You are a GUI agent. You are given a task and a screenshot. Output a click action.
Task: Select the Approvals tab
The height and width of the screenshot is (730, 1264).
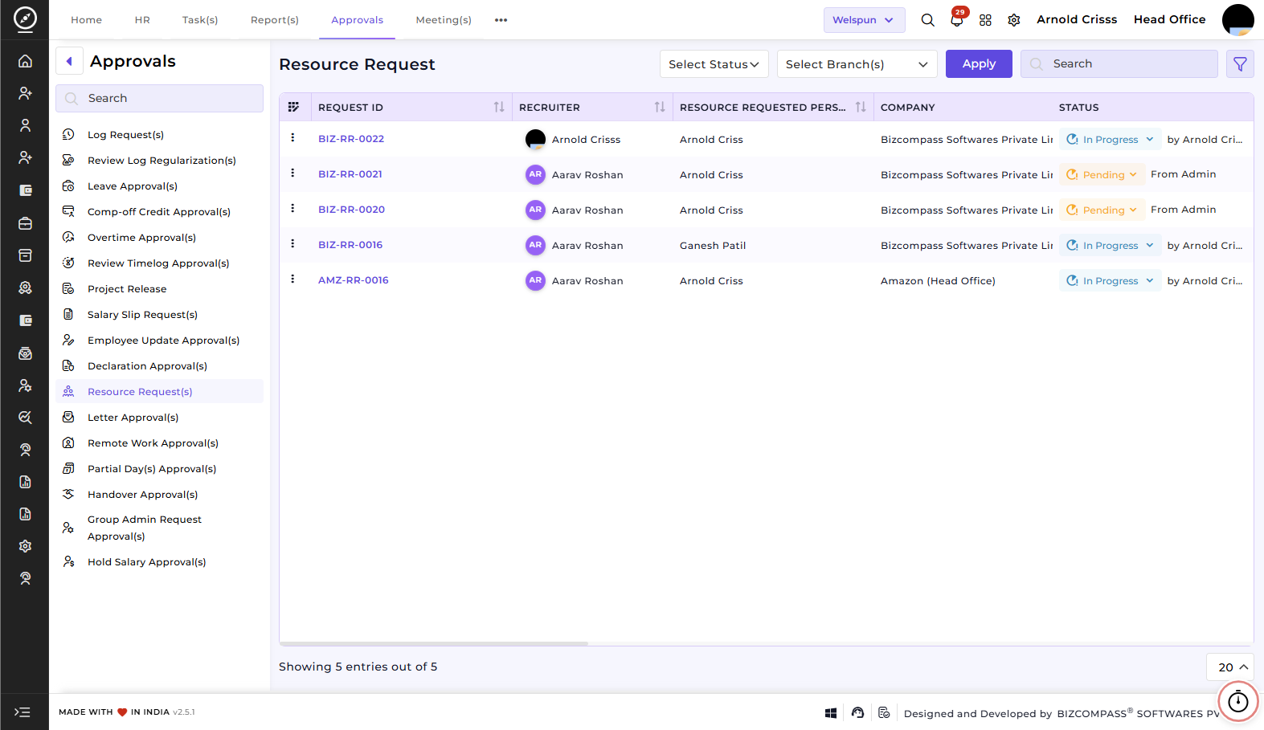357,20
